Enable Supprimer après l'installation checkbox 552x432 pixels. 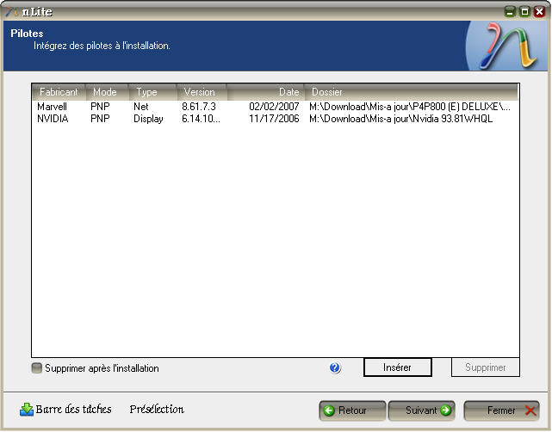(x=37, y=368)
